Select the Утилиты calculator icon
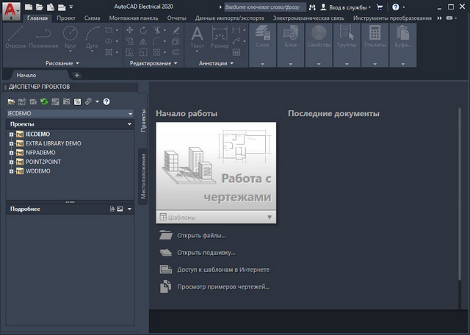This screenshot has height=335, width=470. (375, 33)
